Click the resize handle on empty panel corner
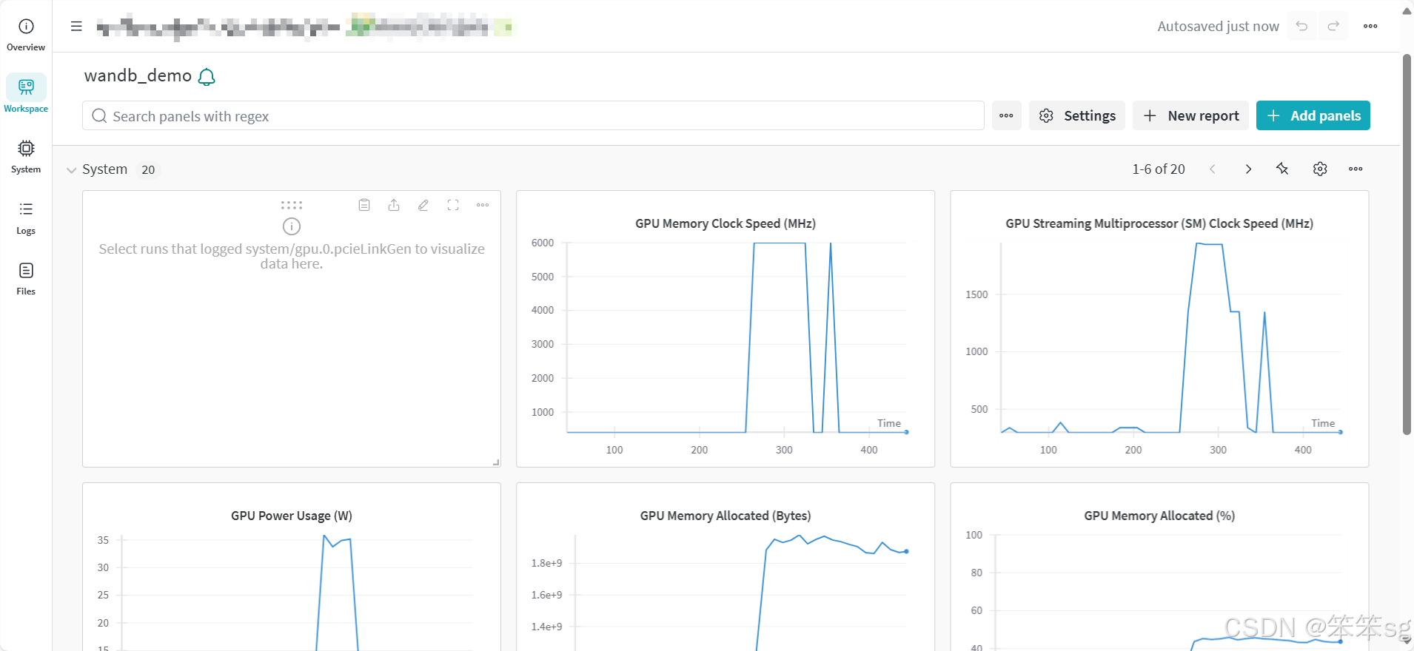The image size is (1414, 651). (496, 462)
